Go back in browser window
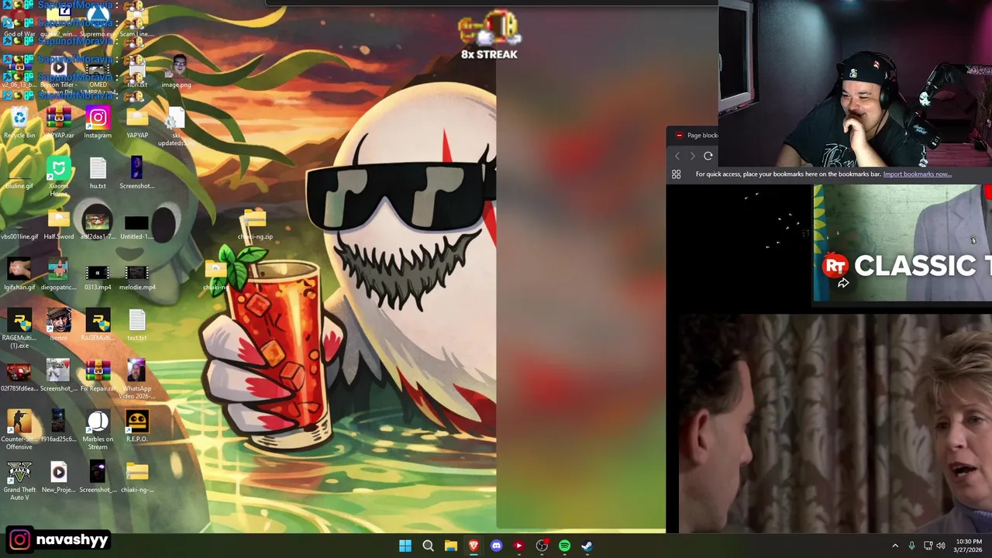This screenshot has width=992, height=558. 677,156
